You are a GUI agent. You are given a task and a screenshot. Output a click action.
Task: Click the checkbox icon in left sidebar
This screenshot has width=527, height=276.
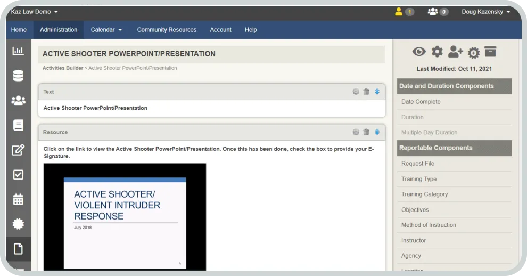coord(18,175)
